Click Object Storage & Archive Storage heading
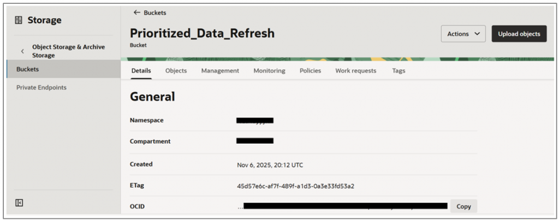This screenshot has height=221, width=559. 68,51
